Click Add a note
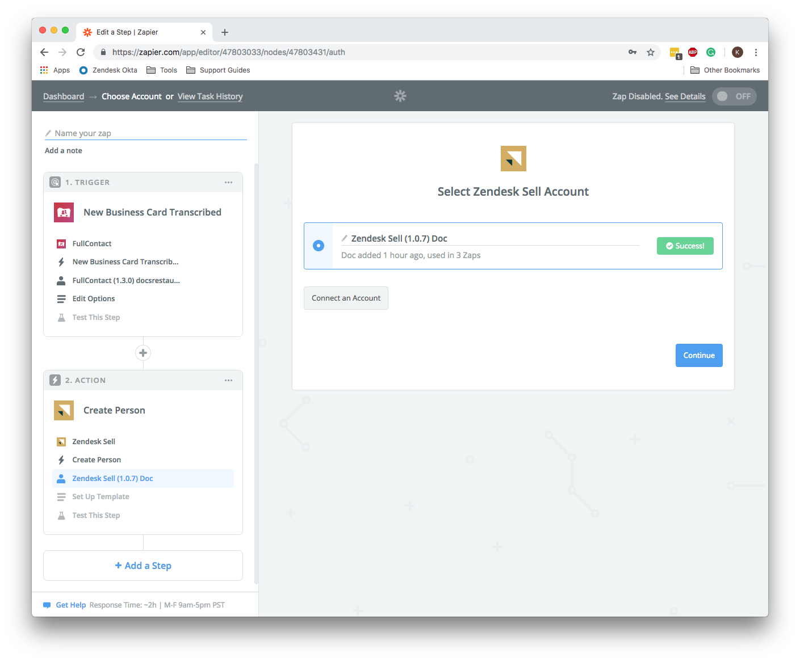800x662 pixels. [64, 150]
